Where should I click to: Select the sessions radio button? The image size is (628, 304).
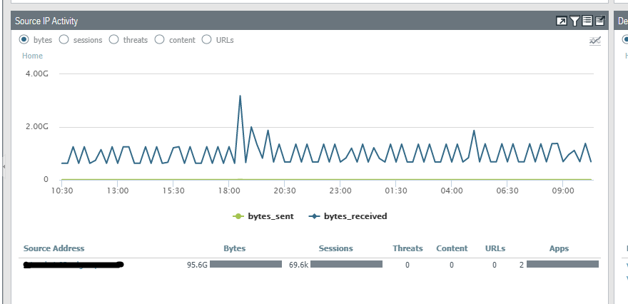64,40
